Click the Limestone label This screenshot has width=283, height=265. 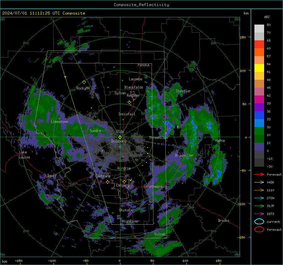point(59,122)
